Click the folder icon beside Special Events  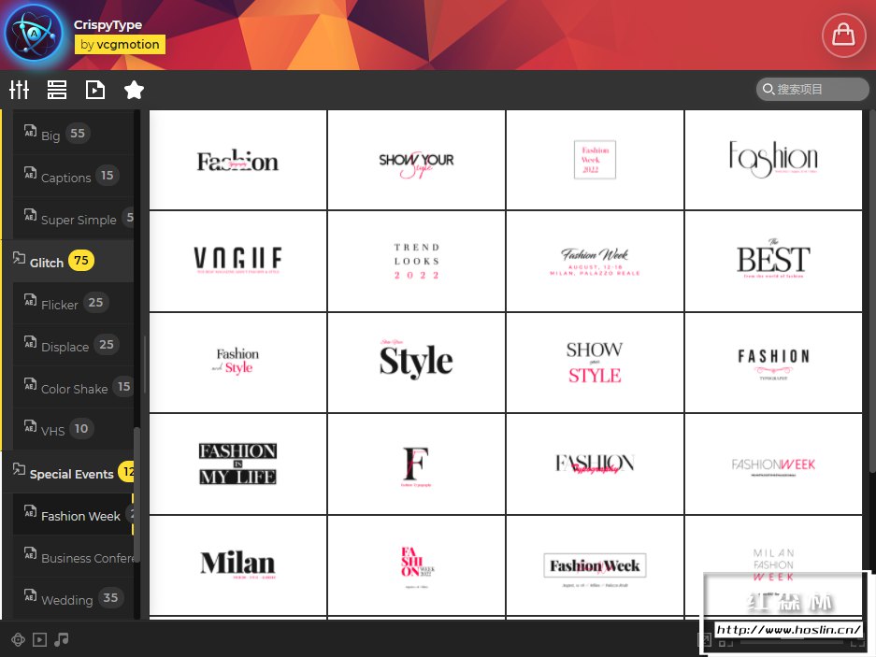coord(19,469)
